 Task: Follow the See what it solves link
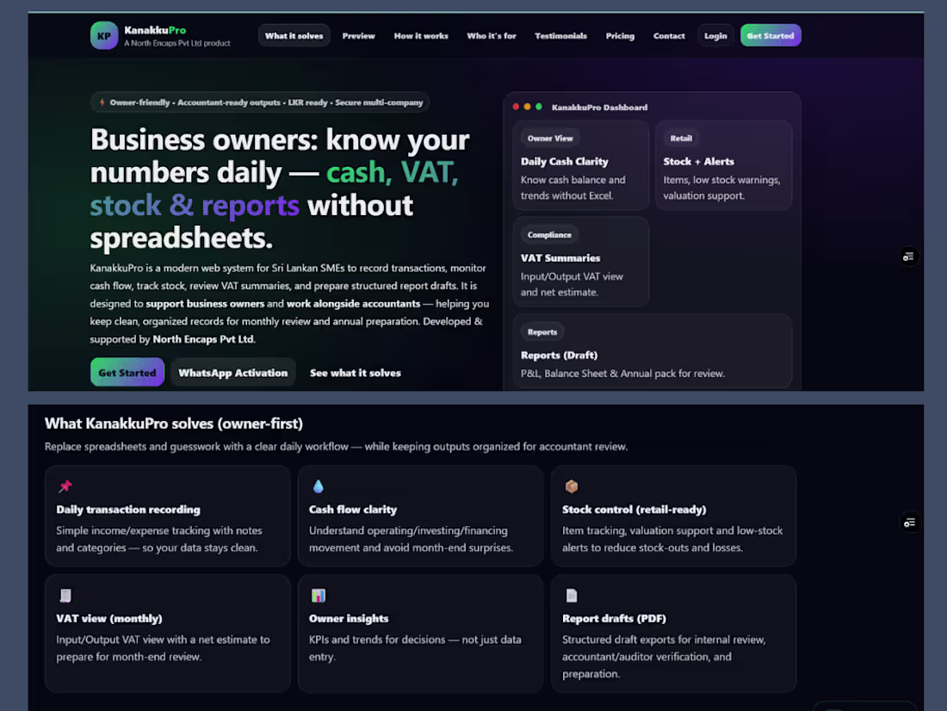[355, 373]
